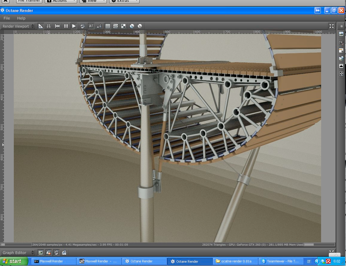This screenshot has height=266, width=346.
Task: Click the landscape image icon in sidebar
Action: click(x=341, y=34)
